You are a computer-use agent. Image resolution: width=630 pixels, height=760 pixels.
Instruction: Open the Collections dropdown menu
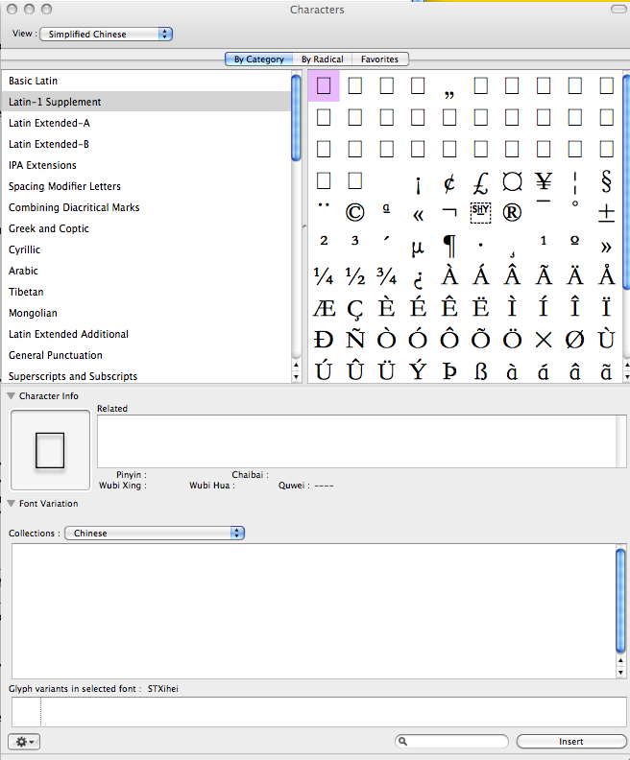(155, 533)
